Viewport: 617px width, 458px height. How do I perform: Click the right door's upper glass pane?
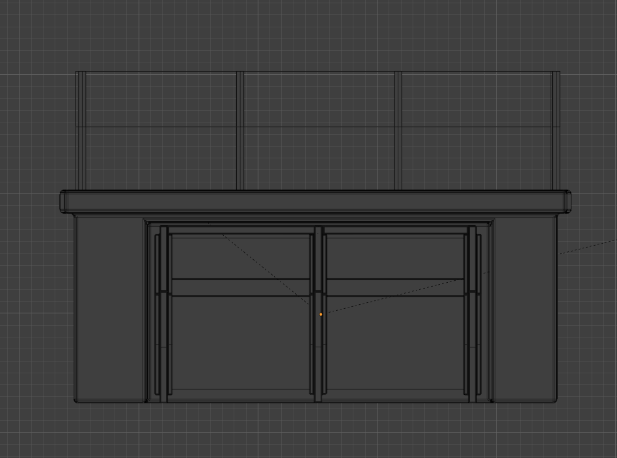[395, 259]
